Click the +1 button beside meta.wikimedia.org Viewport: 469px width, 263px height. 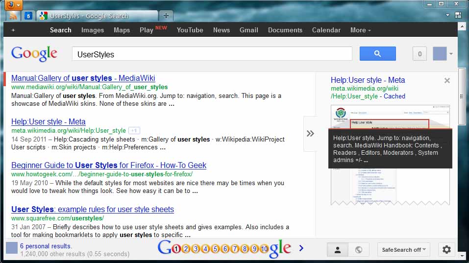click(x=134, y=131)
